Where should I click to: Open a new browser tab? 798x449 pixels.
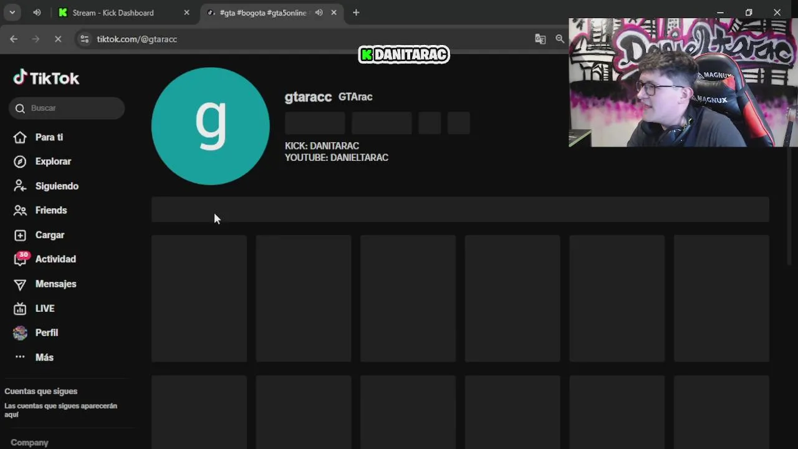(356, 12)
